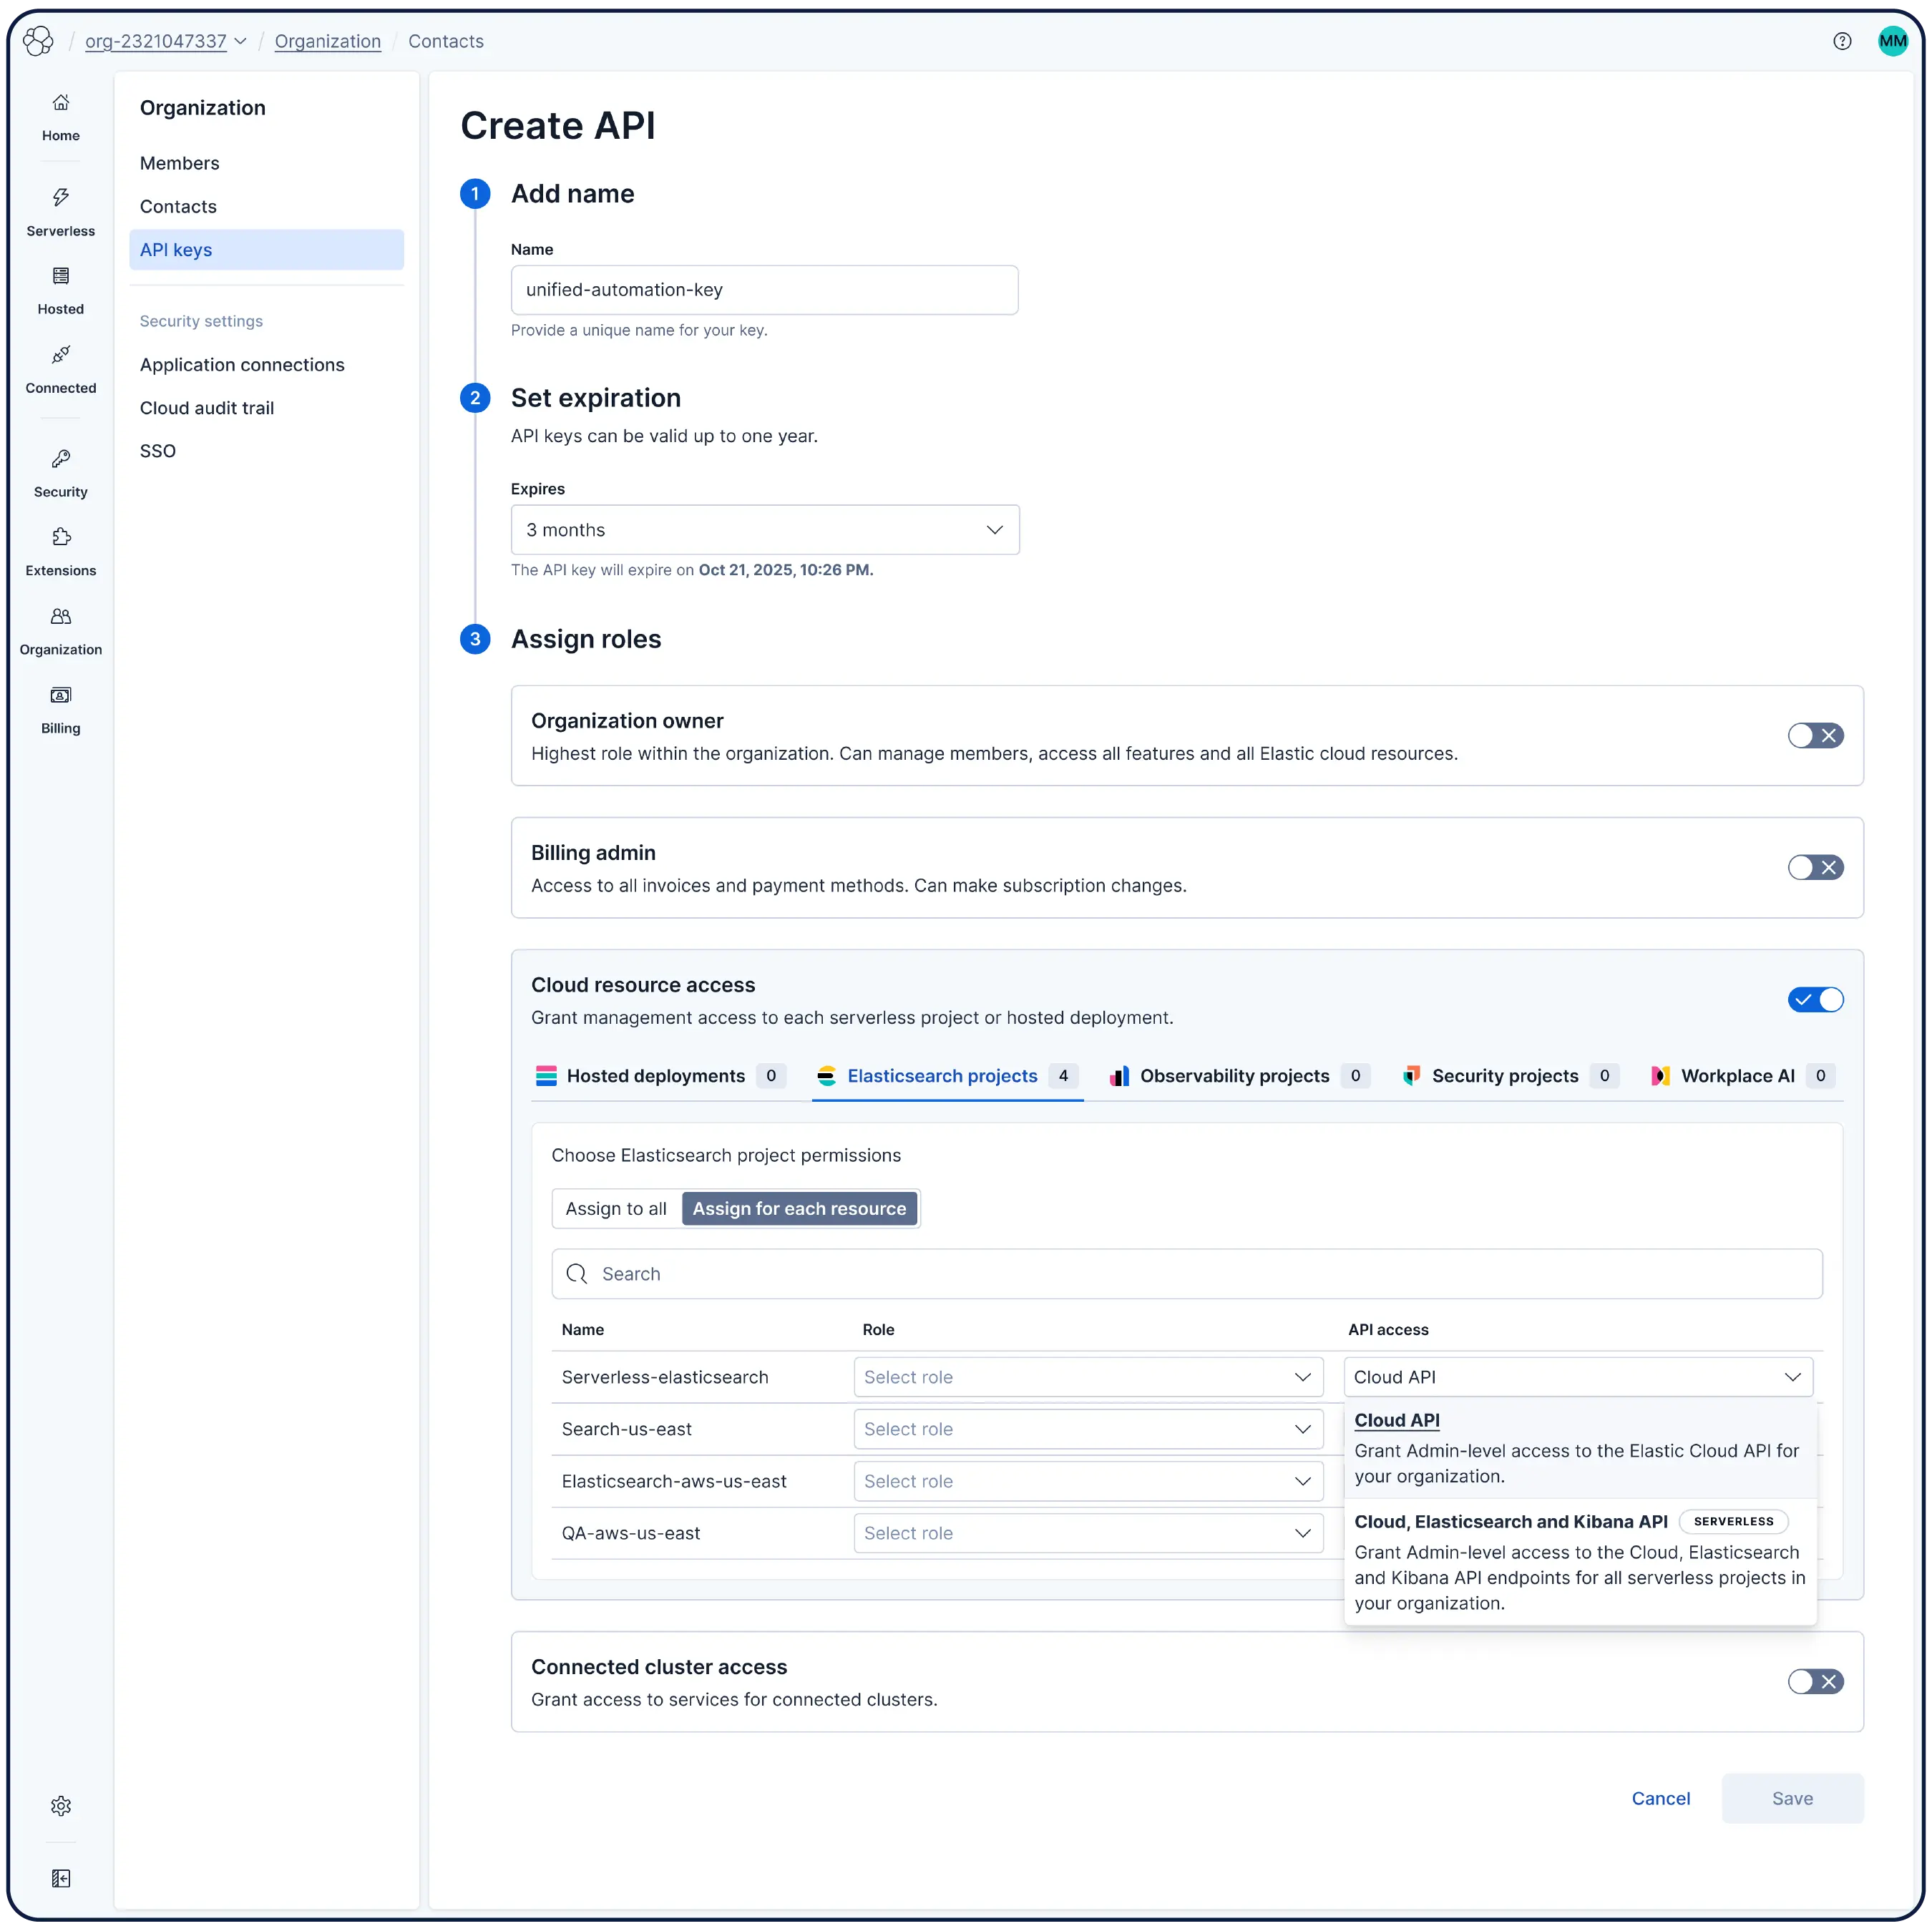Open the Home sidebar icon

coord(61,103)
